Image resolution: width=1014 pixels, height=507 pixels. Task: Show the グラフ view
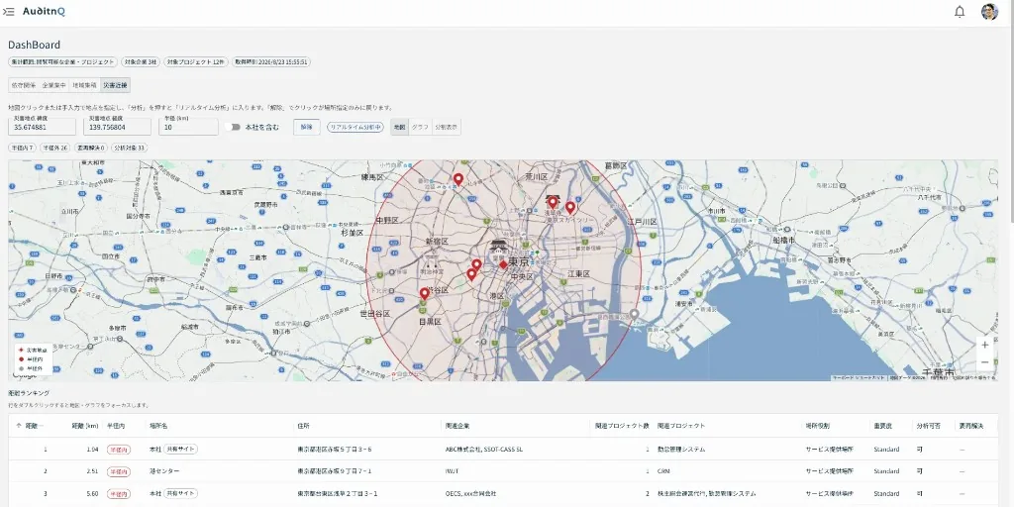pos(420,128)
